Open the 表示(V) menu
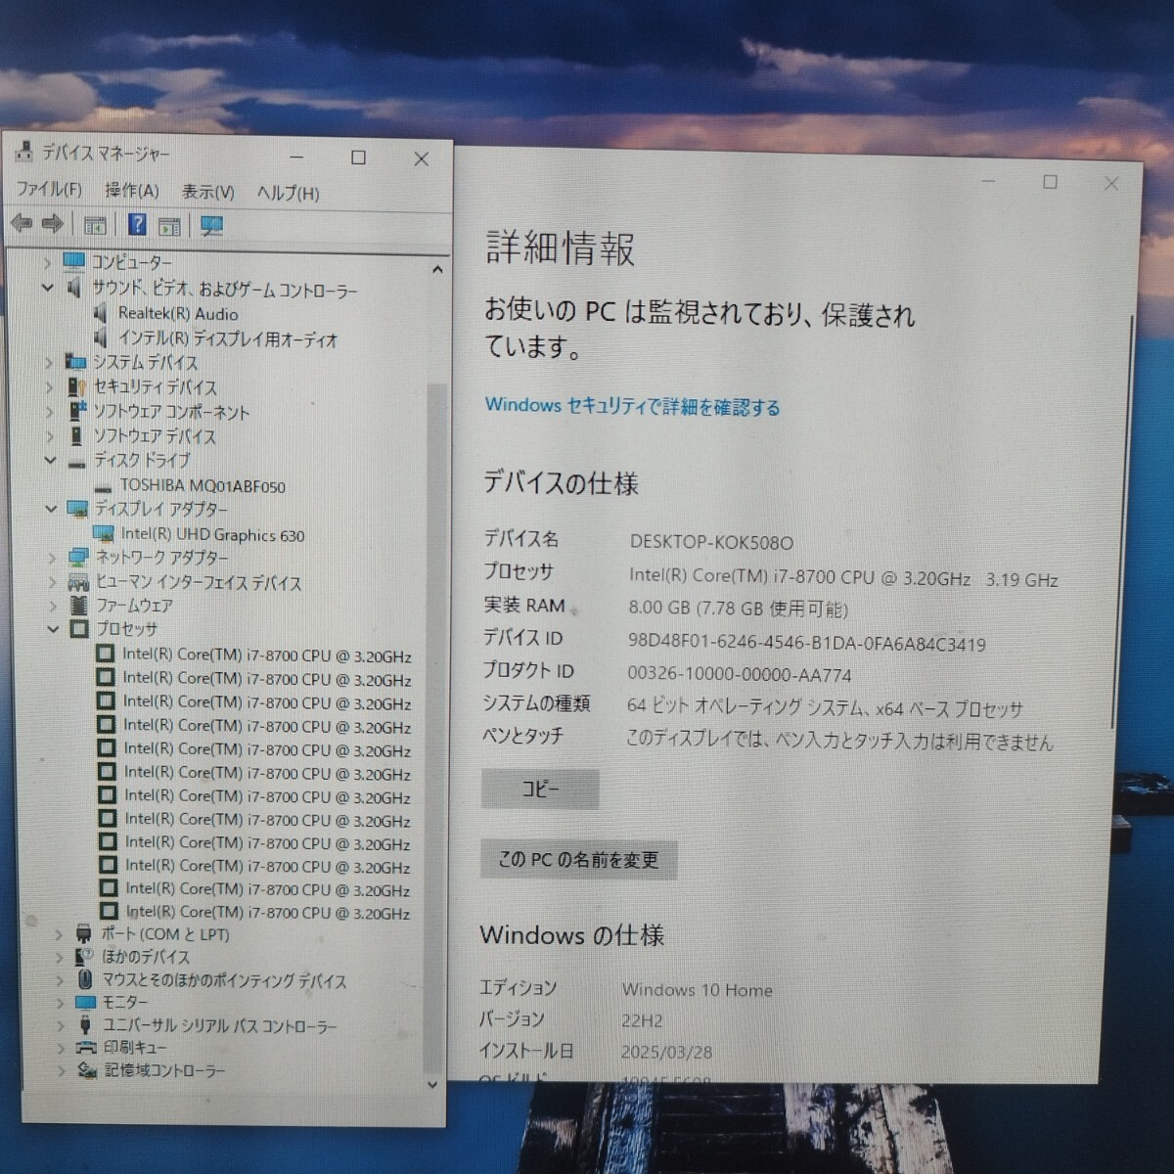Image resolution: width=1174 pixels, height=1174 pixels. [x=208, y=192]
